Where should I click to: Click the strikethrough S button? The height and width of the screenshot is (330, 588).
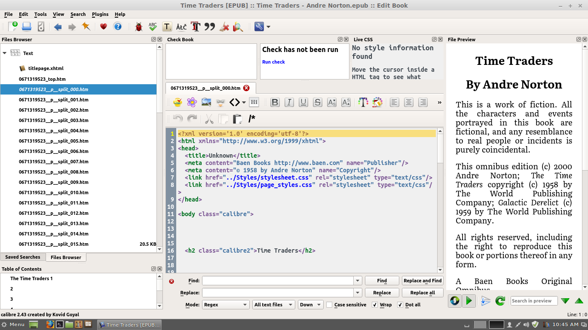coord(318,102)
